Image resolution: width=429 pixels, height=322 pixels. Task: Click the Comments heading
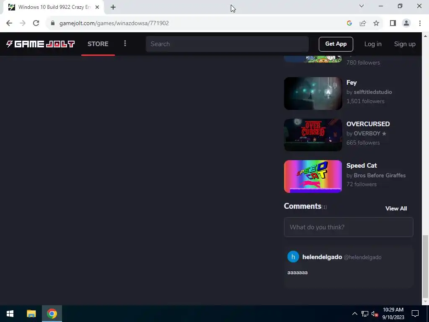[x=302, y=206]
